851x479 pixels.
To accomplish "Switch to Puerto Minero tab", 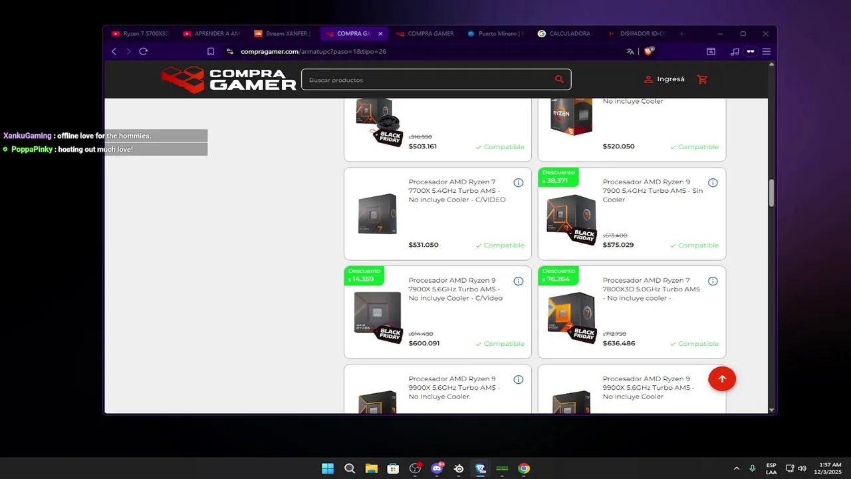I will (x=496, y=34).
